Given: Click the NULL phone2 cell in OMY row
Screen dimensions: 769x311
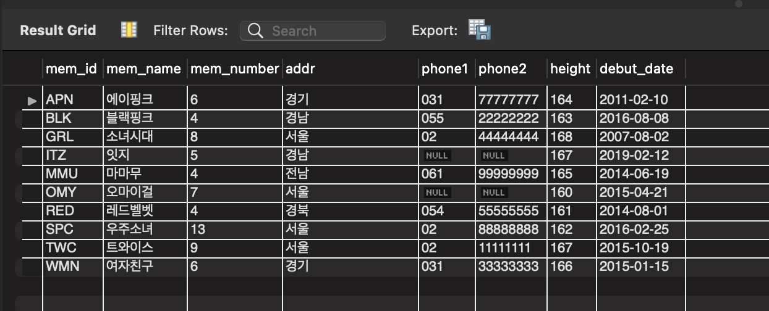Looking at the screenshot, I should [511, 193].
